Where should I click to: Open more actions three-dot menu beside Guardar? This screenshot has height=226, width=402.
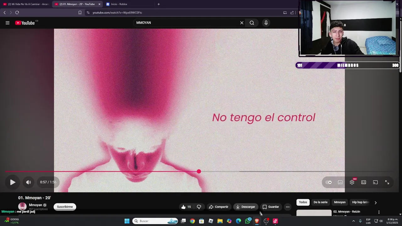point(288,207)
